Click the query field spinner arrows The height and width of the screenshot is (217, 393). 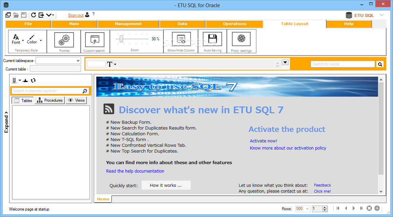click(277, 64)
